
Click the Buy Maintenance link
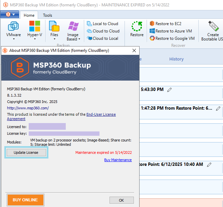tap(118, 160)
